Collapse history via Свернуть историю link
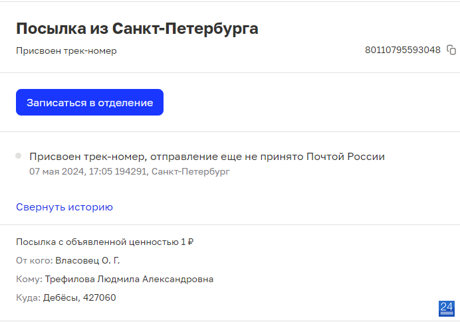Image resolution: width=460 pixels, height=322 pixels. (x=64, y=207)
